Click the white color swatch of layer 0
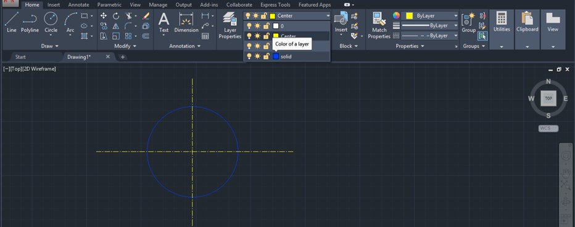The image size is (575, 227). [276, 26]
